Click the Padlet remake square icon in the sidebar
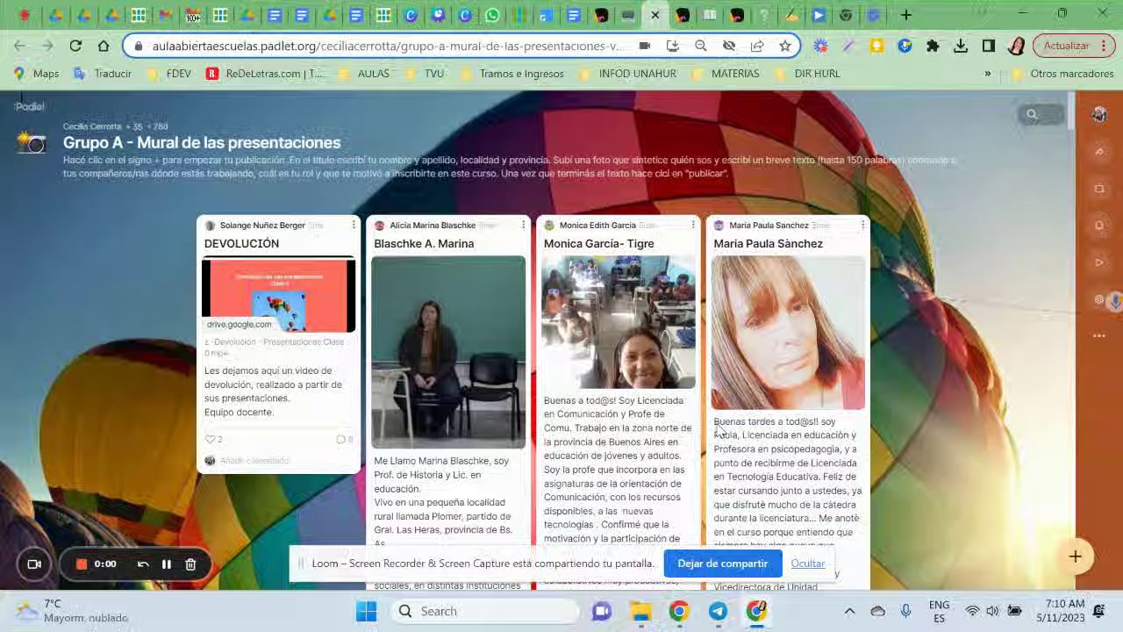Image resolution: width=1123 pixels, height=632 pixels. coord(1099,189)
